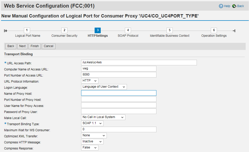Viewport: 249px width, 152px height.
Task: Expand the Compress HTTP Message dropdown
Action: point(92,141)
